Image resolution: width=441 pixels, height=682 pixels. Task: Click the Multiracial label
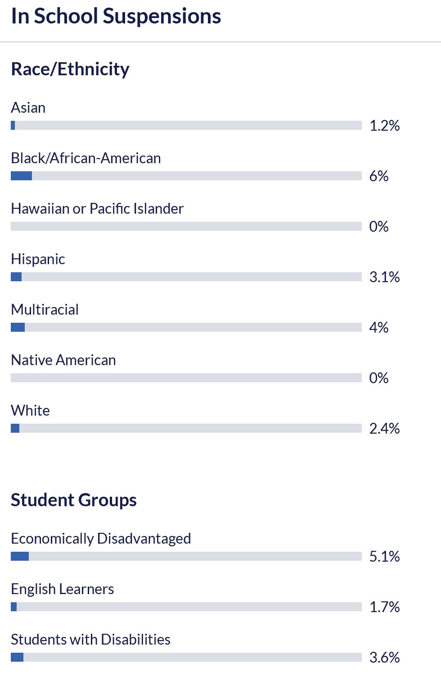point(45,310)
